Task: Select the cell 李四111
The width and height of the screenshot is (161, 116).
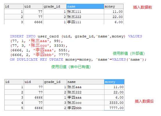Action: (85, 22)
